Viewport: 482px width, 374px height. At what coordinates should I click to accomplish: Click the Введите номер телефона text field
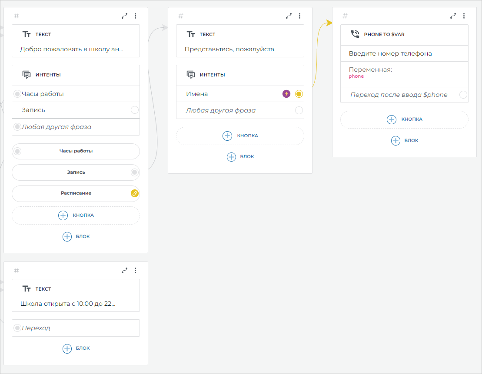pos(404,54)
